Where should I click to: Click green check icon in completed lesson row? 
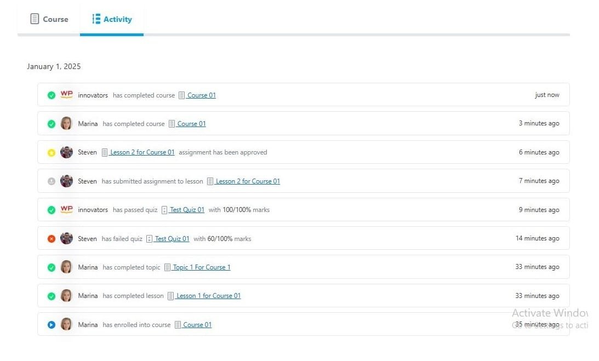(51, 296)
